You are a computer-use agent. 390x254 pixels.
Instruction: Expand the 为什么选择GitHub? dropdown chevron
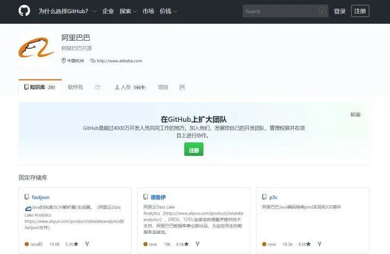coord(94,11)
